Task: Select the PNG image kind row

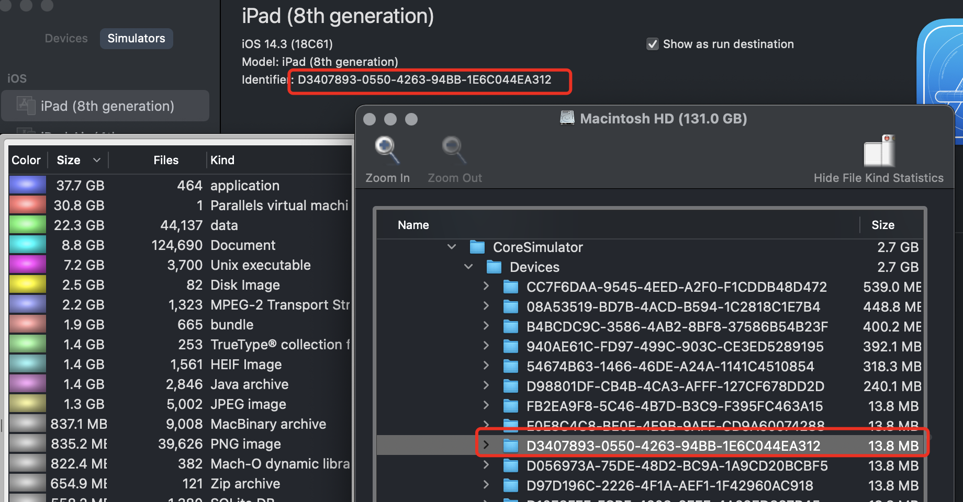Action: 181,444
